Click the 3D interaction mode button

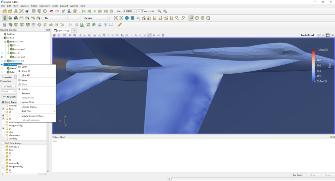pos(70,35)
